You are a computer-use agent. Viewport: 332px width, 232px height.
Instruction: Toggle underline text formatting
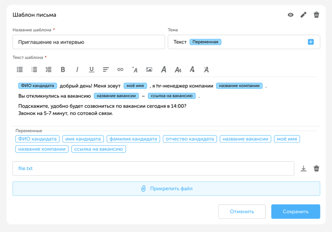pos(91,69)
